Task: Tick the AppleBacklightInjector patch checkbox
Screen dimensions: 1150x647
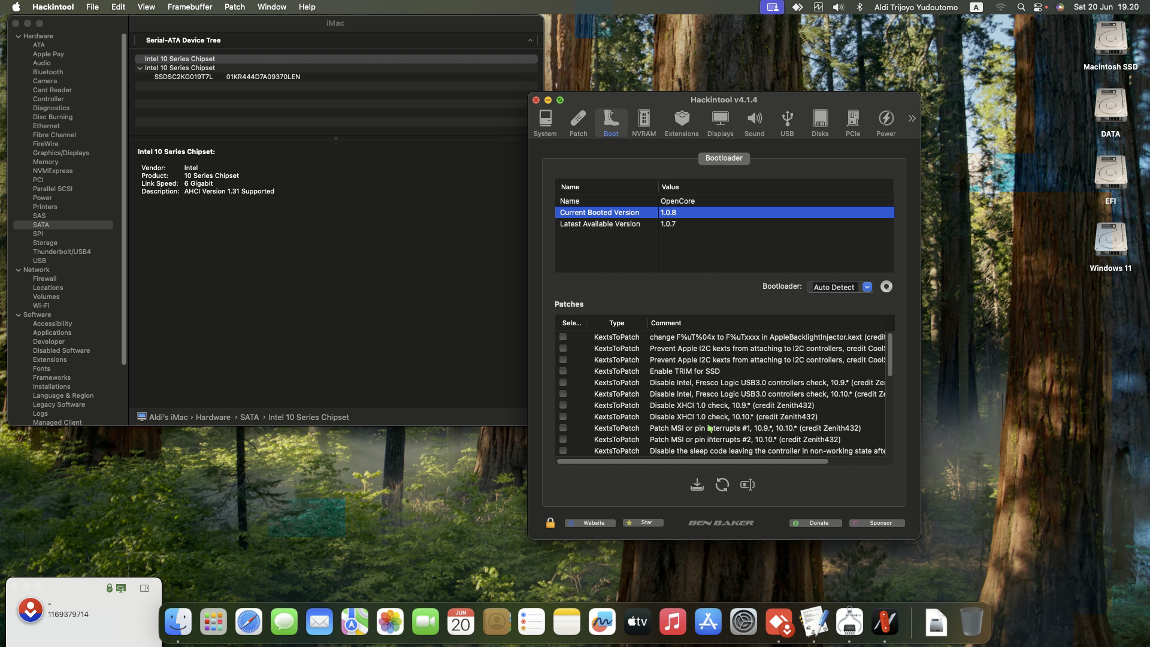Action: click(x=563, y=337)
